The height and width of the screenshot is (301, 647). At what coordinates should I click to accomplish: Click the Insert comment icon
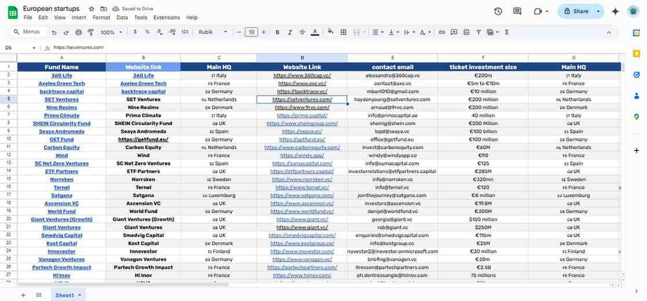point(454,32)
